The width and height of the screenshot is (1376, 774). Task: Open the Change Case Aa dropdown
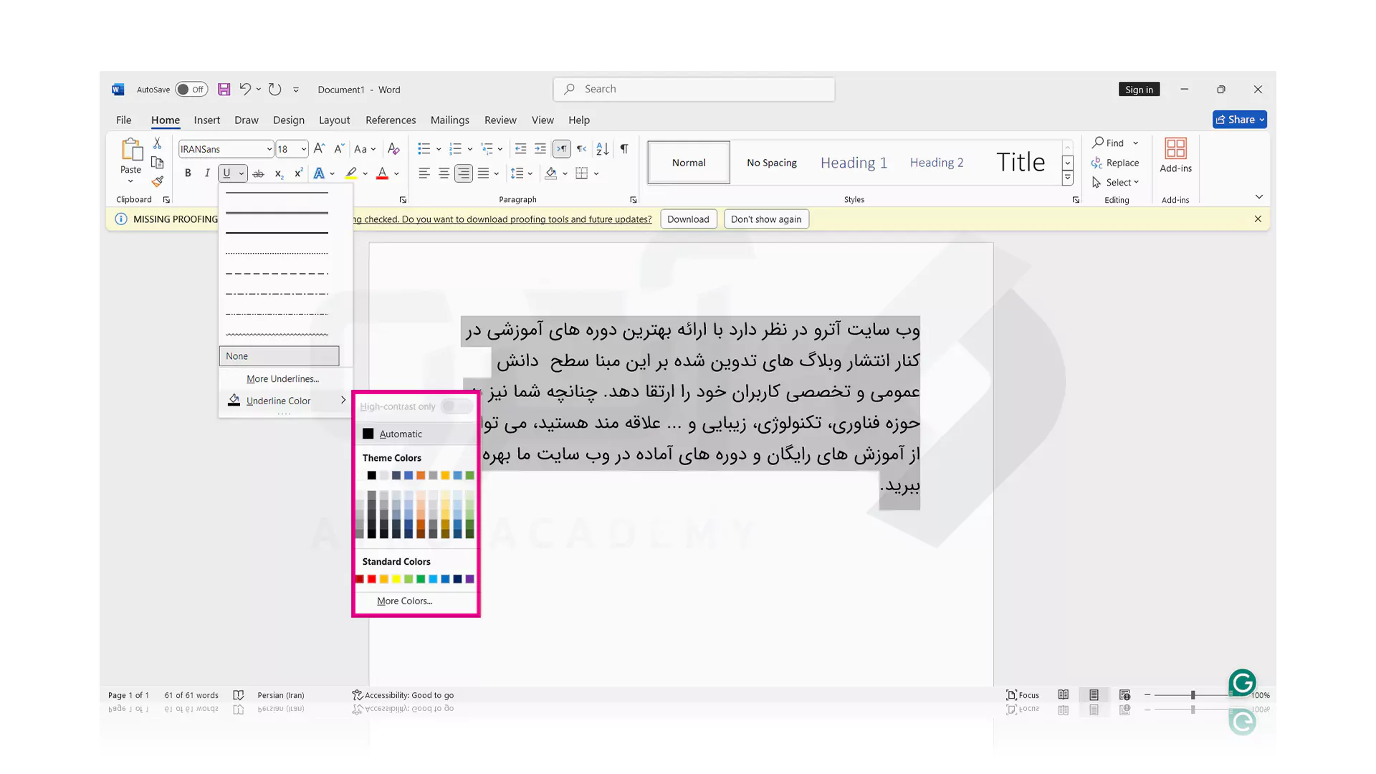(365, 148)
